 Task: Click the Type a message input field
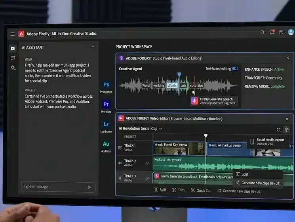coord(58,187)
